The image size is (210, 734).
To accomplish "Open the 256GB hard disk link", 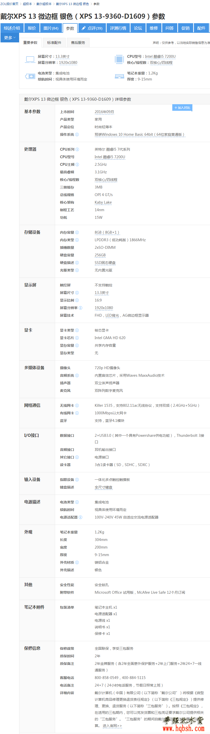I will (100, 255).
